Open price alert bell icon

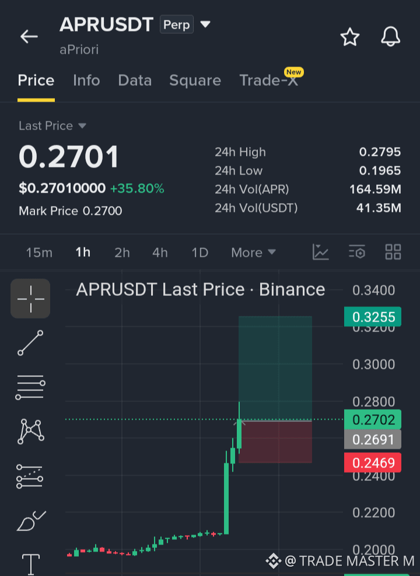[390, 36]
